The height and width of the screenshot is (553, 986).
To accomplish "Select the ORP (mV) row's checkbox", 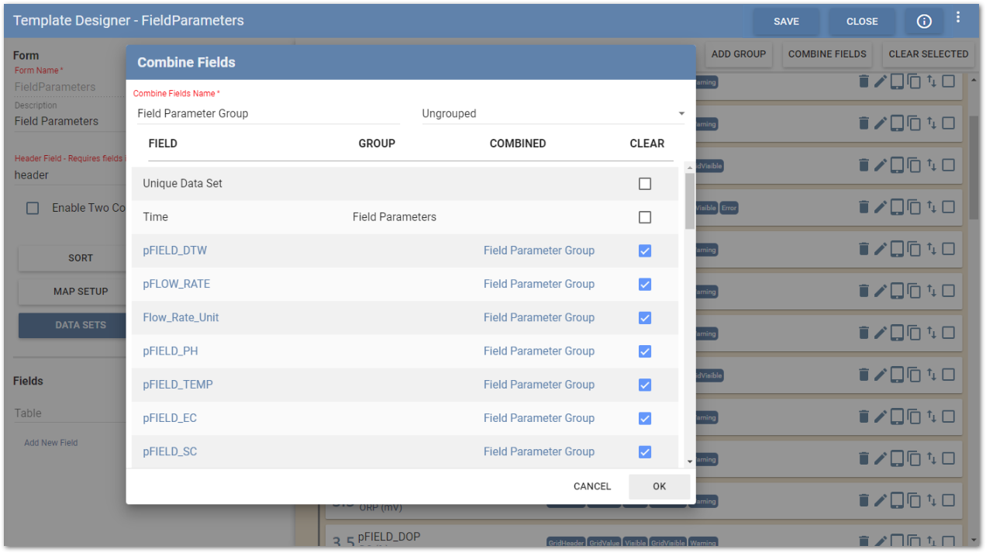I will 949,500.
